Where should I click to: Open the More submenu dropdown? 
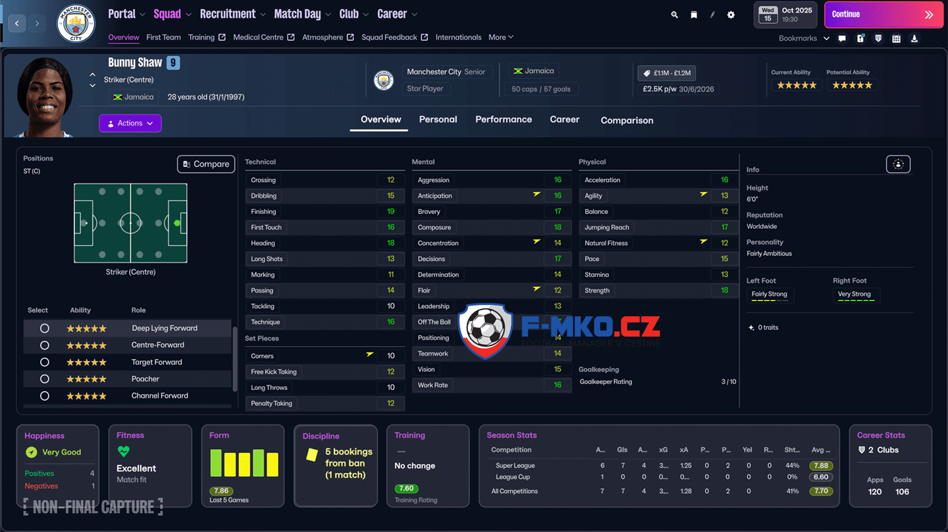501,37
